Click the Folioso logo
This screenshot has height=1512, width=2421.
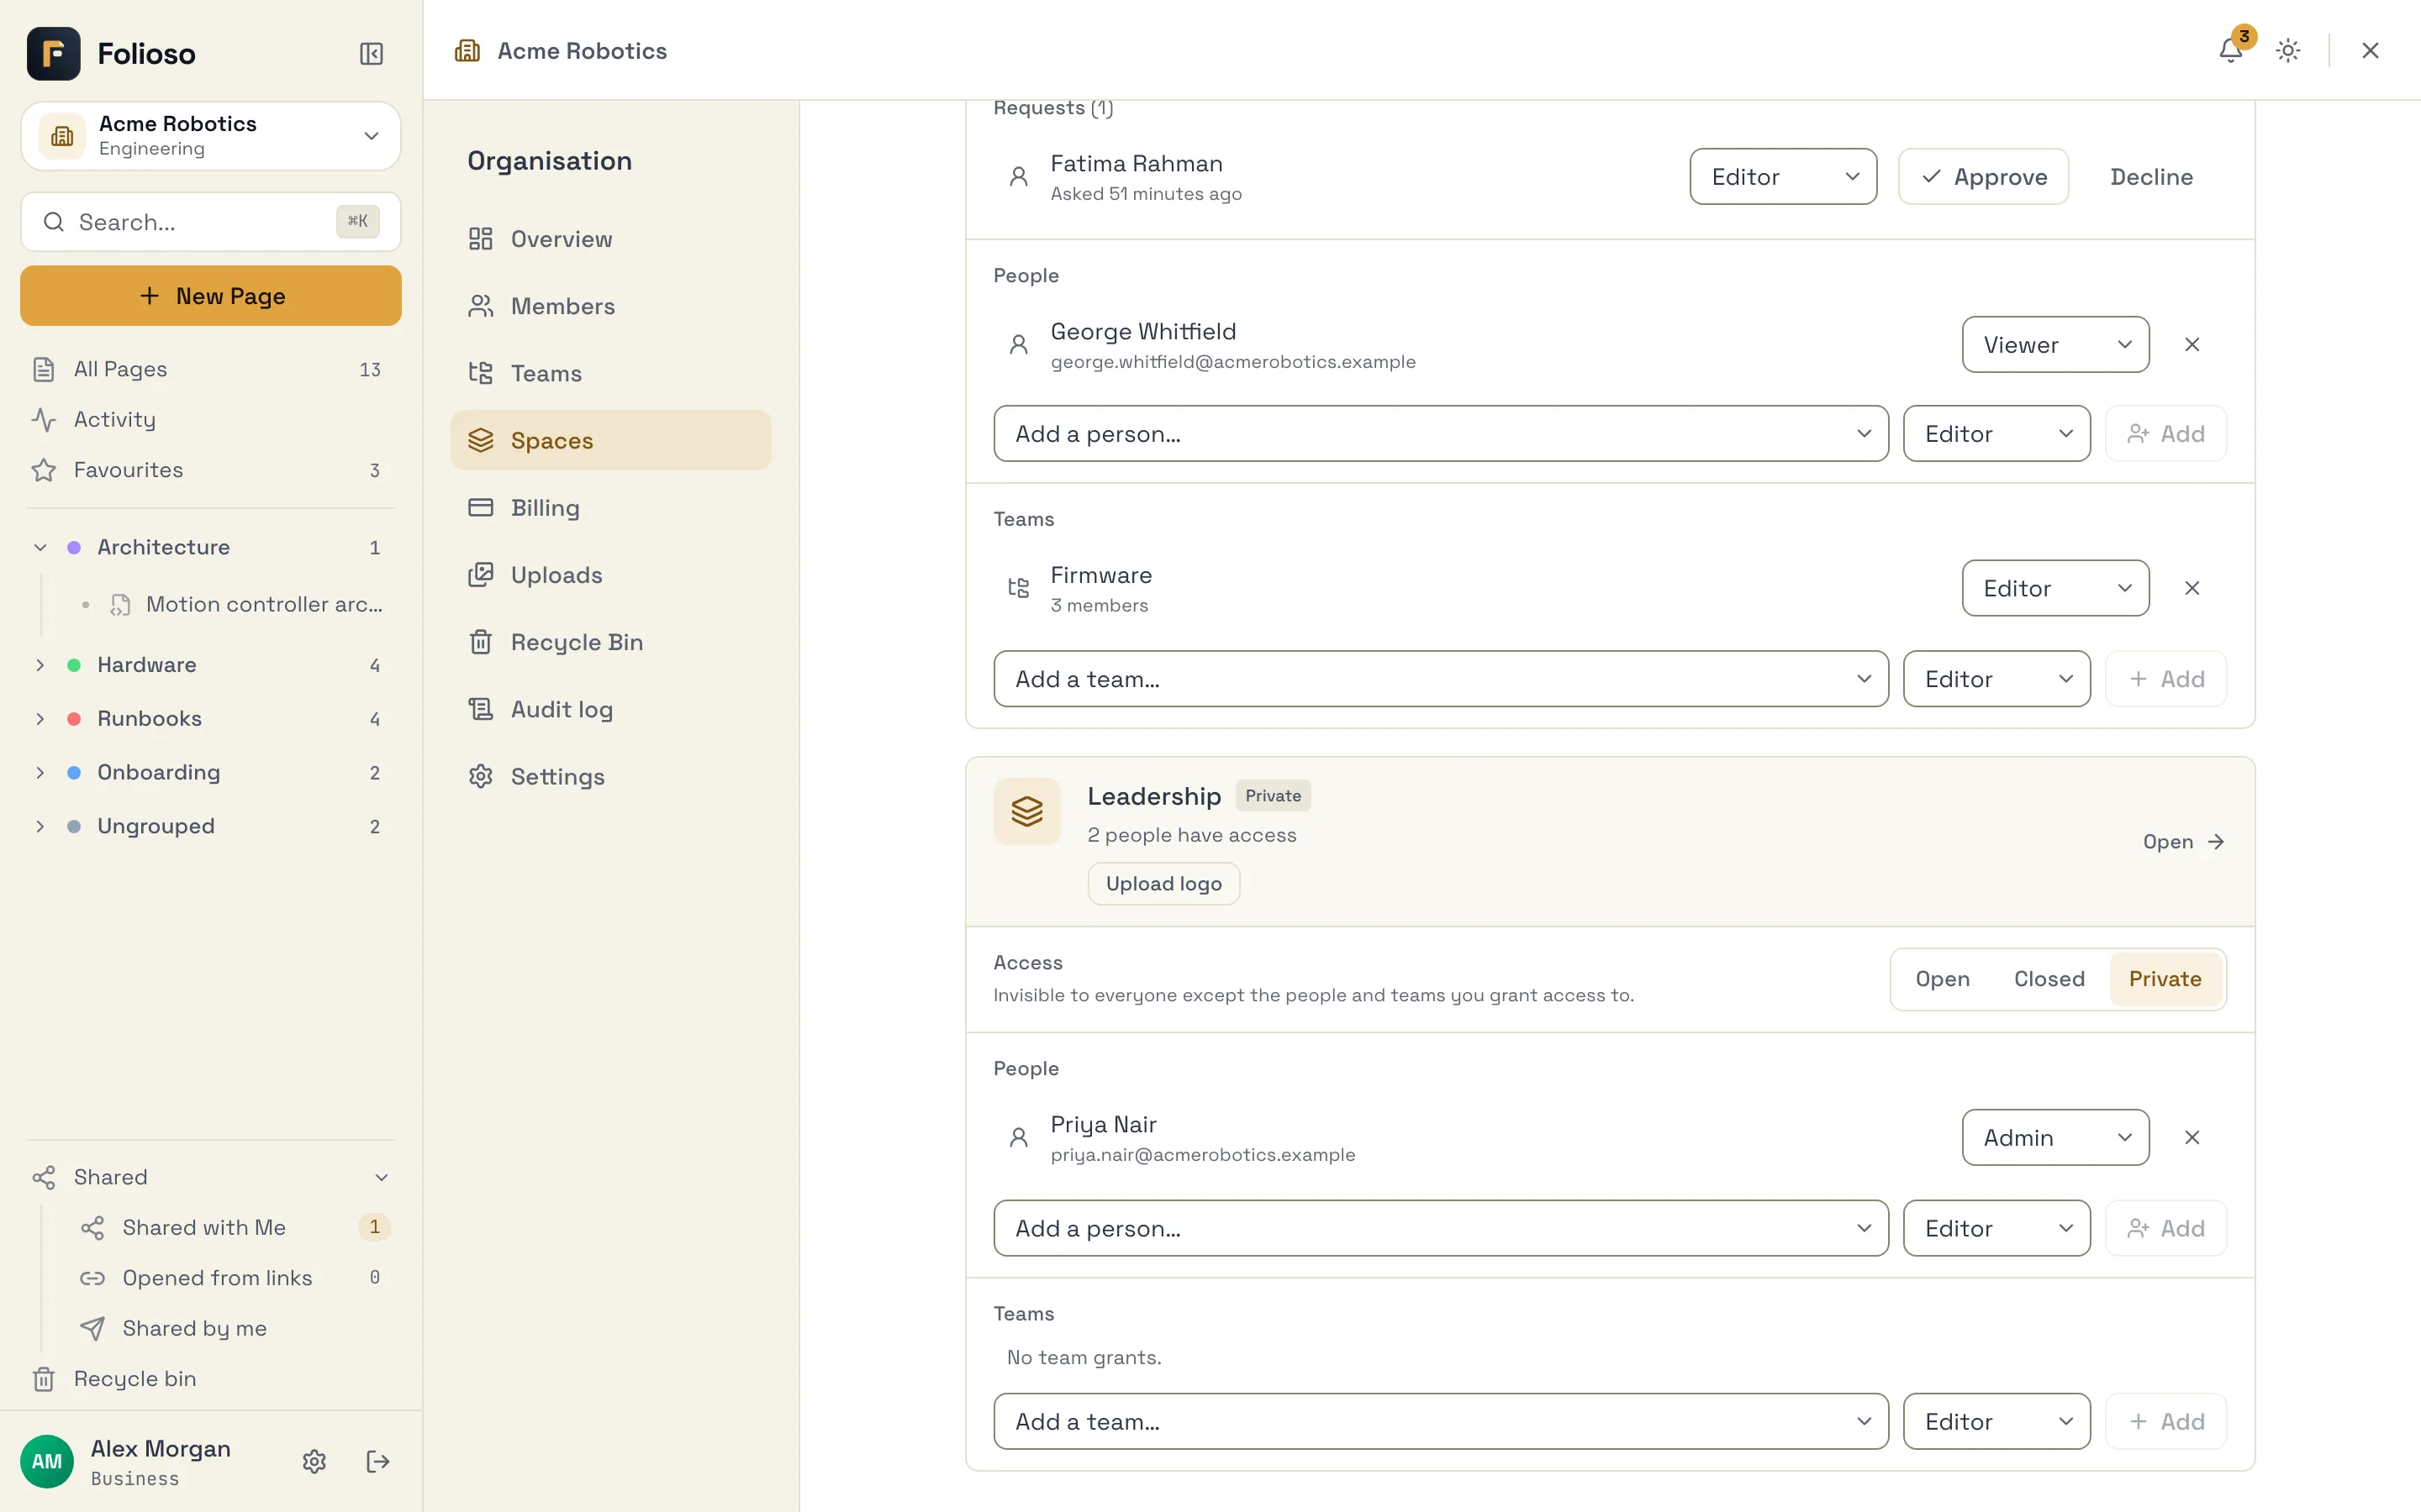(54, 53)
